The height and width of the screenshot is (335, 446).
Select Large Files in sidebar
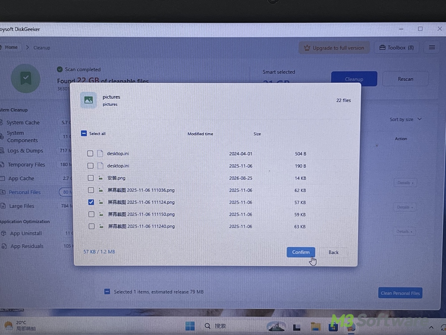[x=22, y=206]
